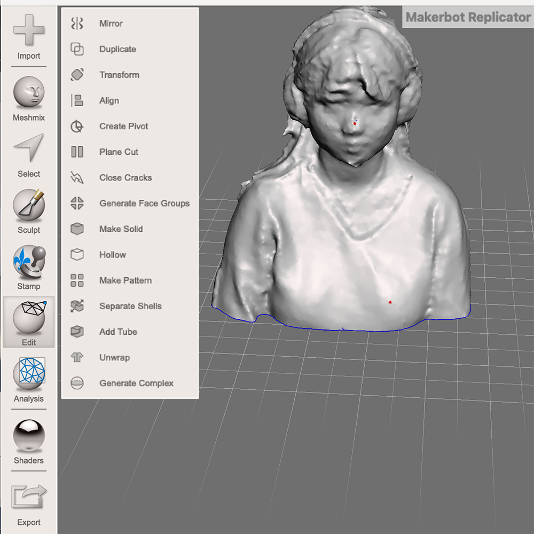Choose the Align command

(109, 100)
